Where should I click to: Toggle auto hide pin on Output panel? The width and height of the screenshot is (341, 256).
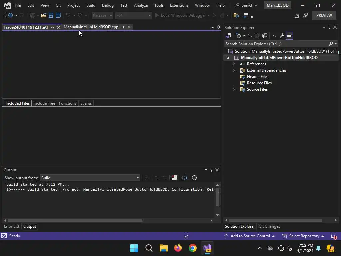211,170
